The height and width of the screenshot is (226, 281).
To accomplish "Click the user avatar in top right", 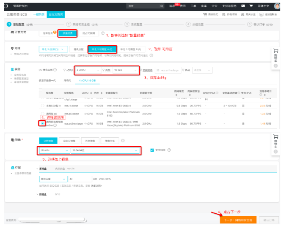I will (277, 6).
